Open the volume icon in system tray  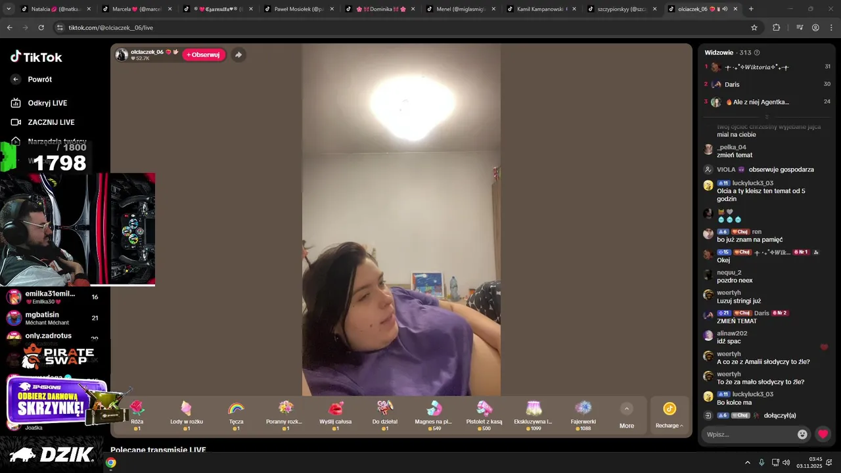(x=786, y=462)
